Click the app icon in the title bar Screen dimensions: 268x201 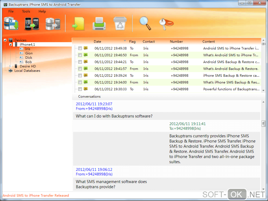pyautogui.click(x=5, y=5)
